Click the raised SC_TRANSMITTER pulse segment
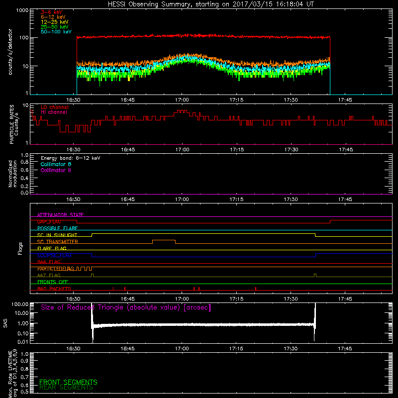Viewport: 398px width, 398px height. [164, 240]
